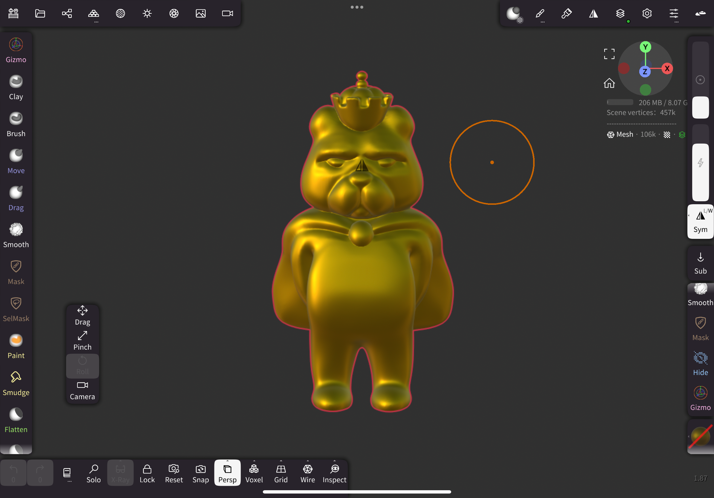Expand the three-dot top center handle
The height and width of the screenshot is (498, 714).
tap(357, 7)
